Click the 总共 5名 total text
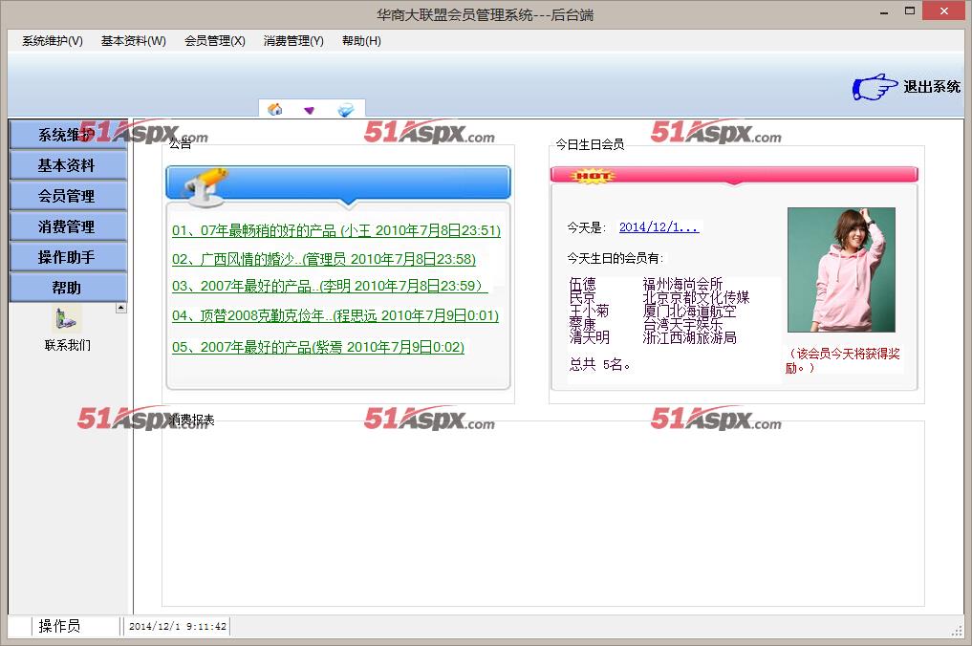The width and height of the screenshot is (972, 646). click(600, 364)
